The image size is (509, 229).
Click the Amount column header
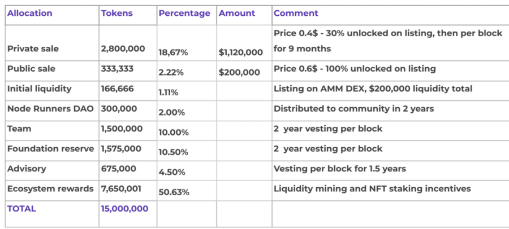pyautogui.click(x=237, y=13)
